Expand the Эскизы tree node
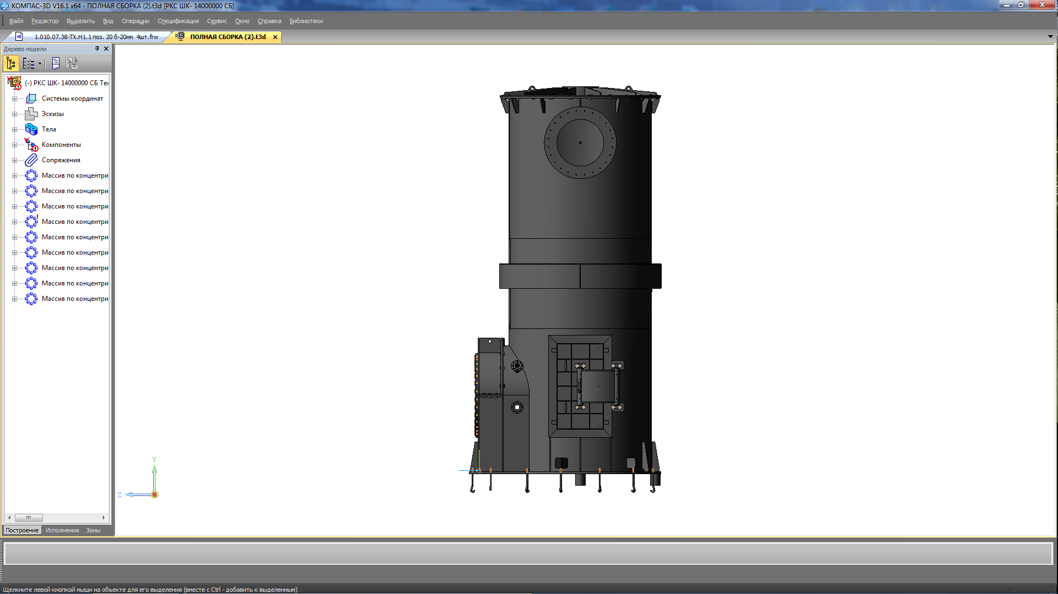The image size is (1058, 594). pos(14,114)
